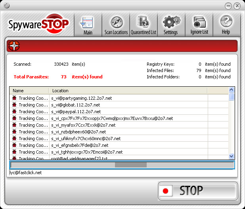This screenshot has height=209, width=245.
Task: Click the bug icon beside ufiiknyfx entry
Action: point(14,139)
